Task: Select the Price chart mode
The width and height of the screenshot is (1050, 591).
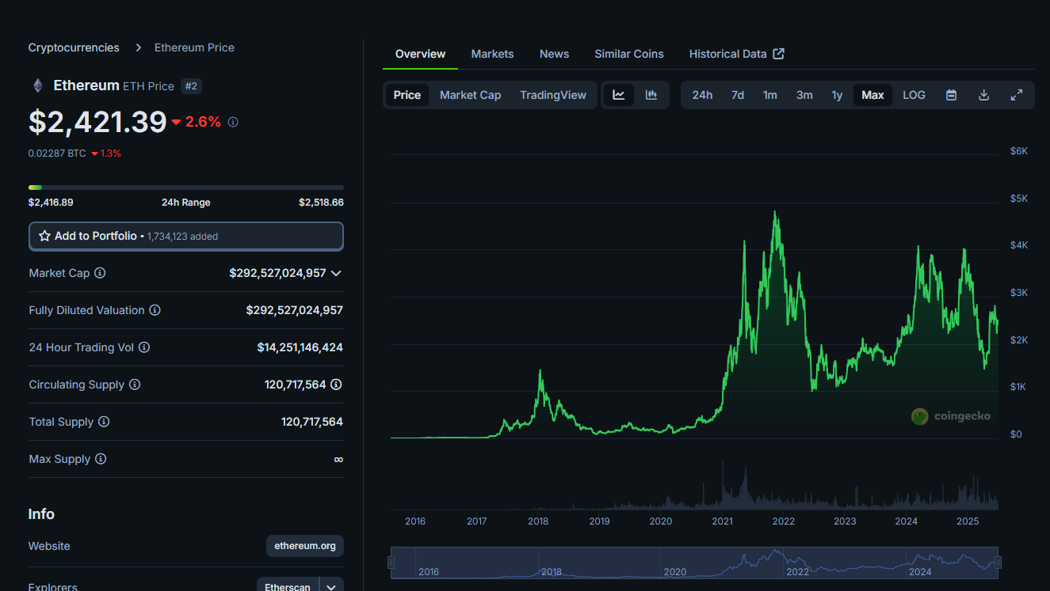Action: click(407, 95)
